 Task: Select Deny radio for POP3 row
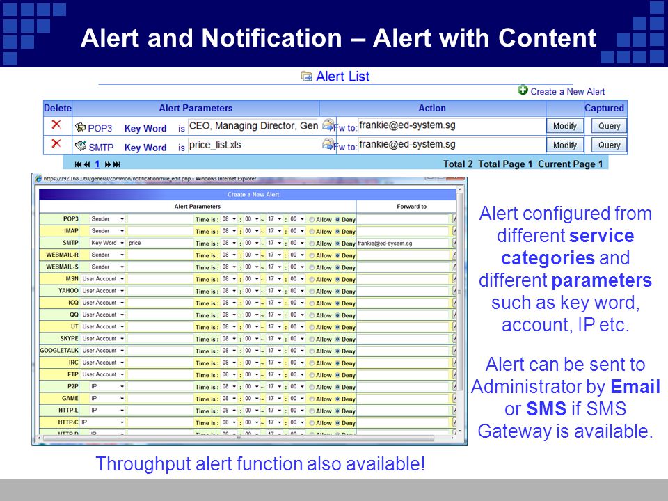click(337, 220)
